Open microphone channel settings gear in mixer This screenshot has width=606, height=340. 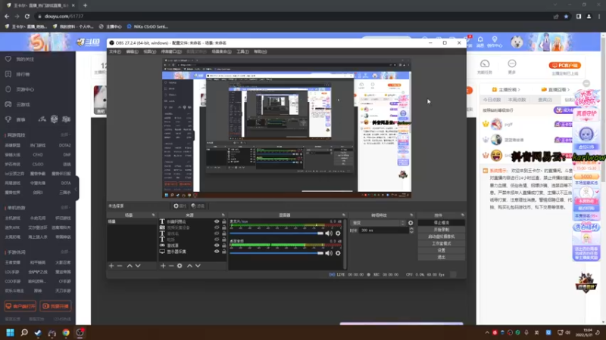(x=338, y=233)
